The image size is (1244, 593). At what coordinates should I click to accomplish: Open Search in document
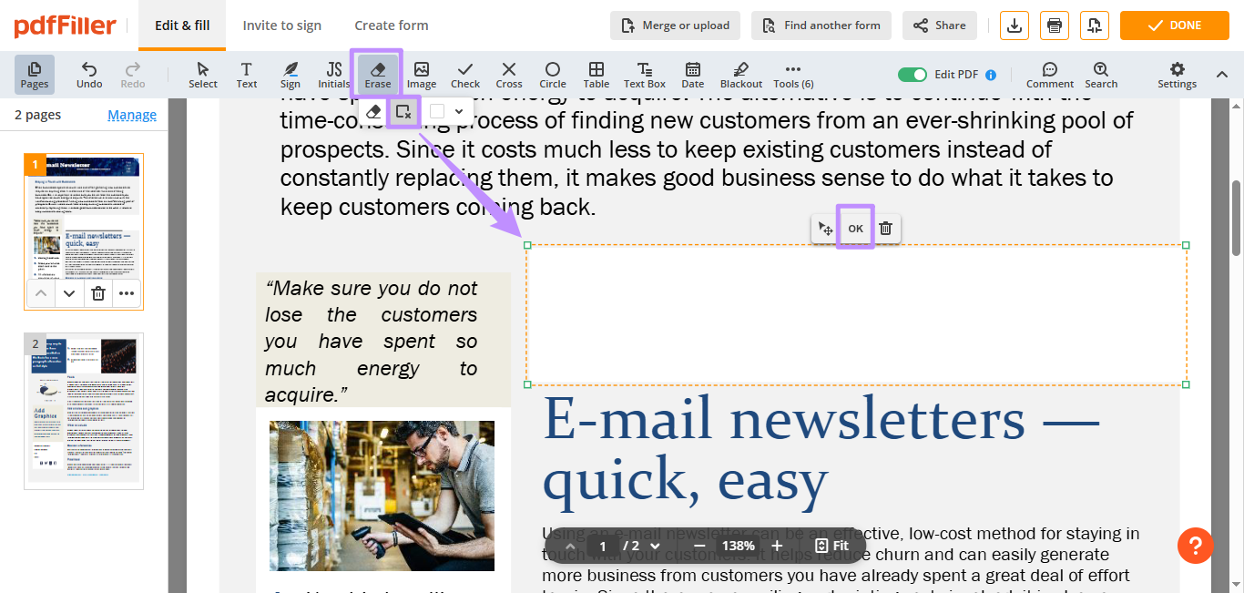(1101, 75)
